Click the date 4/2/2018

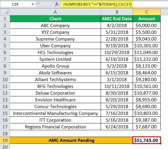pyautogui.click(x=117, y=26)
